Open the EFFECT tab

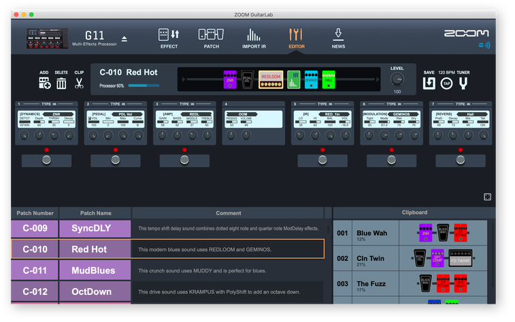pyautogui.click(x=169, y=38)
